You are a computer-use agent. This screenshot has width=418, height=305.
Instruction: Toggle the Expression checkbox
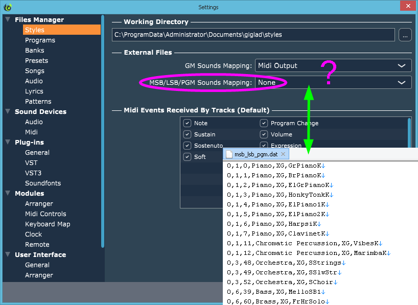(x=264, y=145)
